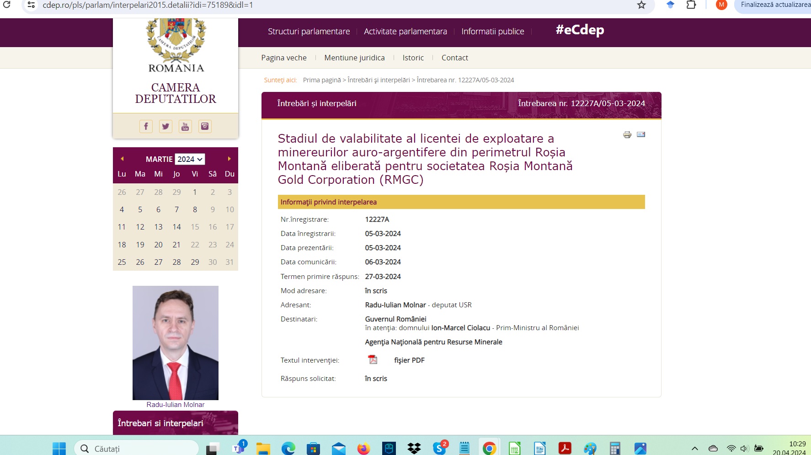The width and height of the screenshot is (811, 455).
Task: Open Informatii publice menu
Action: coord(492,32)
